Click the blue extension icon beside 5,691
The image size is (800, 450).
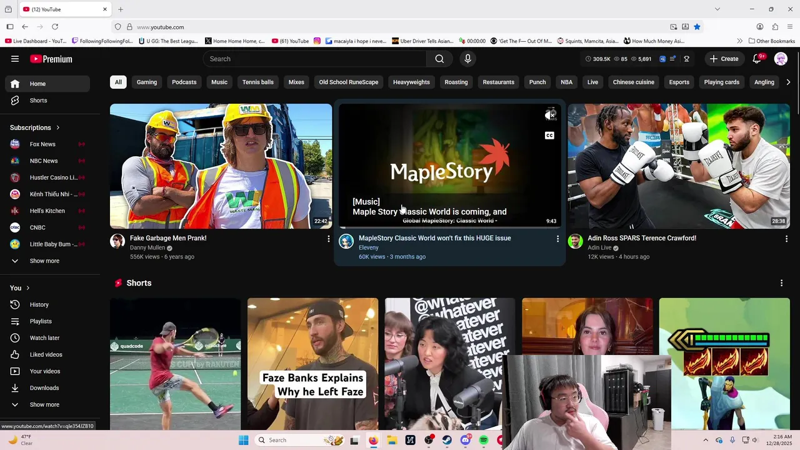(x=662, y=59)
